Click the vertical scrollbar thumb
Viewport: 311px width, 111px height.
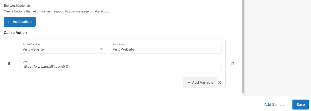243,46
